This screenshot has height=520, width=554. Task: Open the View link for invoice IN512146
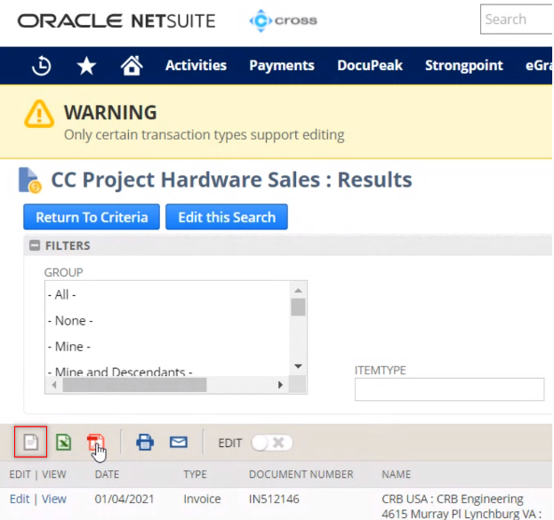(54, 499)
